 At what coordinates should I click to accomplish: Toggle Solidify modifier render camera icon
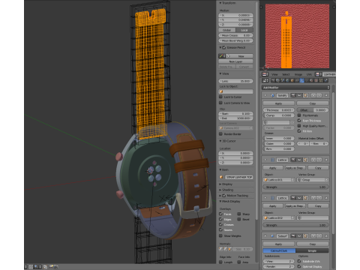[x=293, y=95]
